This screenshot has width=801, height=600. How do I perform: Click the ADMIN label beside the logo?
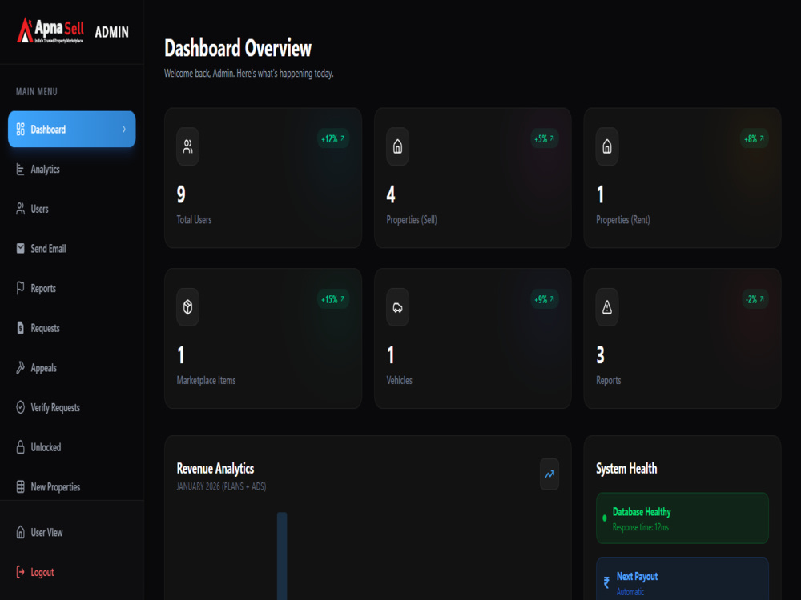(112, 32)
